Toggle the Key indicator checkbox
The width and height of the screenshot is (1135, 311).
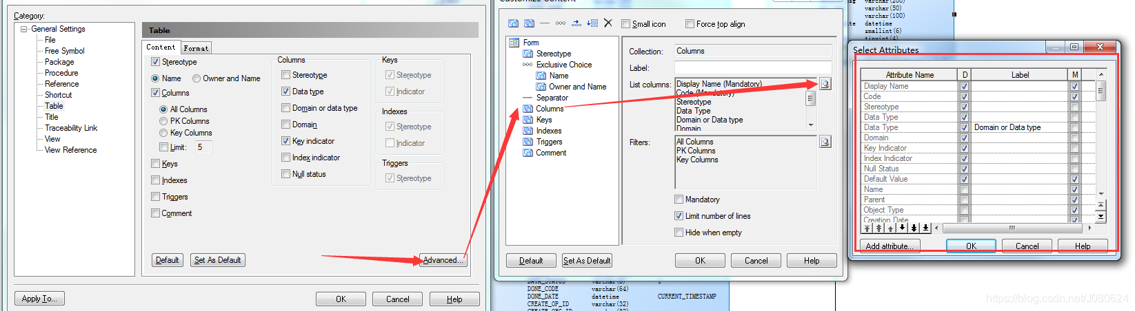click(285, 141)
